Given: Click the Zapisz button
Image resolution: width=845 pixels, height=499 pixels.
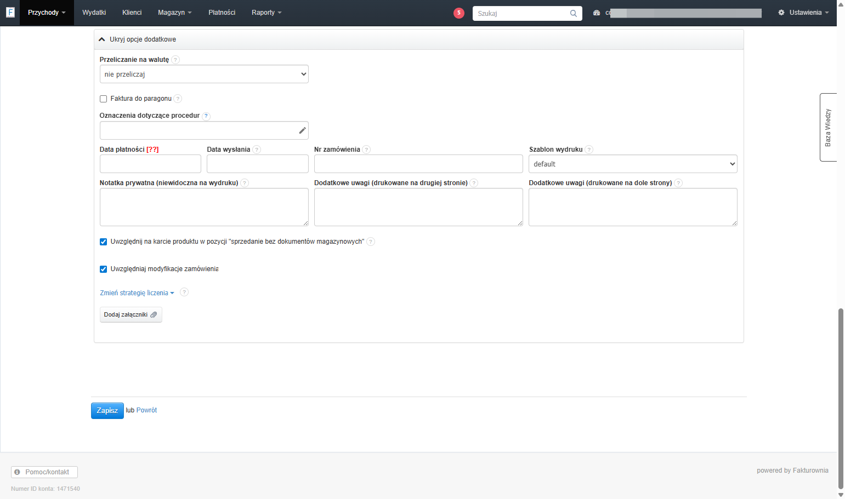Looking at the screenshot, I should (107, 411).
